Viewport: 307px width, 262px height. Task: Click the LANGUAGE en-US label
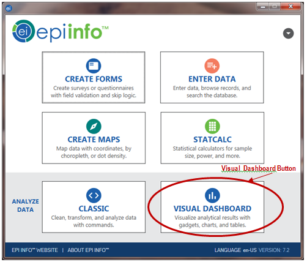(x=235, y=250)
